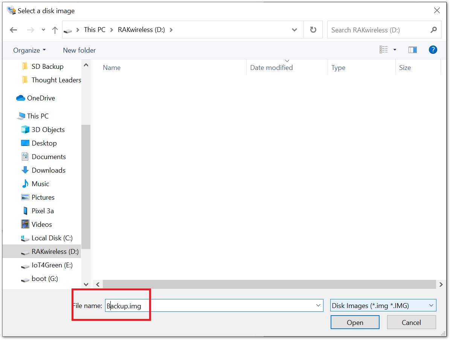450x340 pixels.
Task: Click the OneDrive cloud icon
Action: pyautogui.click(x=21, y=98)
